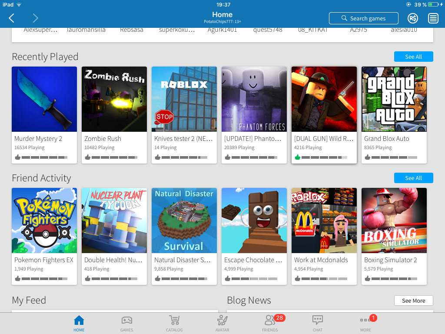This screenshot has height=334, width=445.
Task: Click thumbs-up icon on Knives tester 2
Action: 157,157
